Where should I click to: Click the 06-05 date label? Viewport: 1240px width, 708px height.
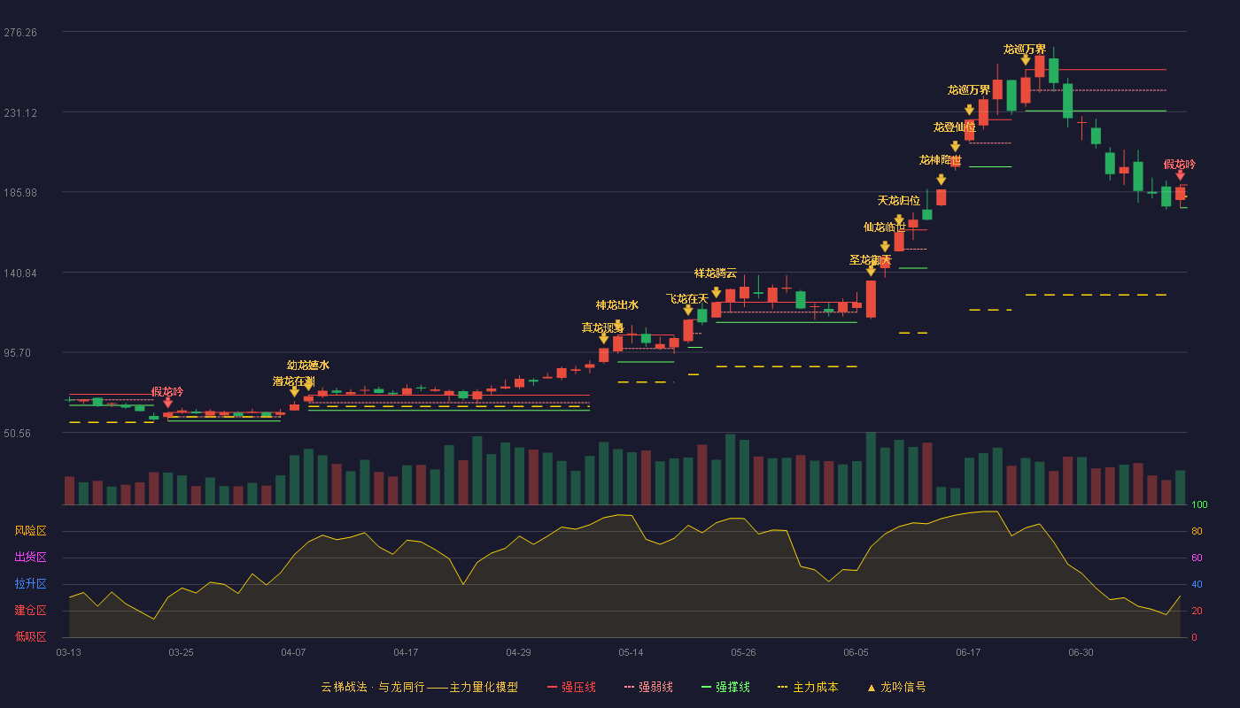pyautogui.click(x=856, y=652)
